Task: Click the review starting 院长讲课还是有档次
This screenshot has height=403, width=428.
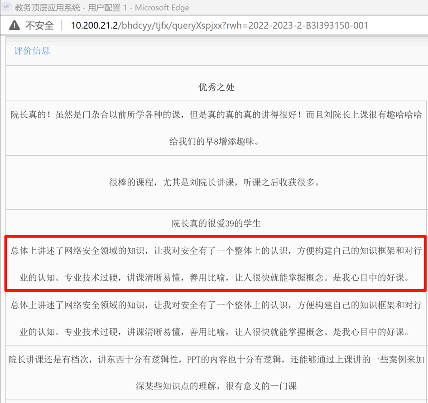Action: [216, 372]
